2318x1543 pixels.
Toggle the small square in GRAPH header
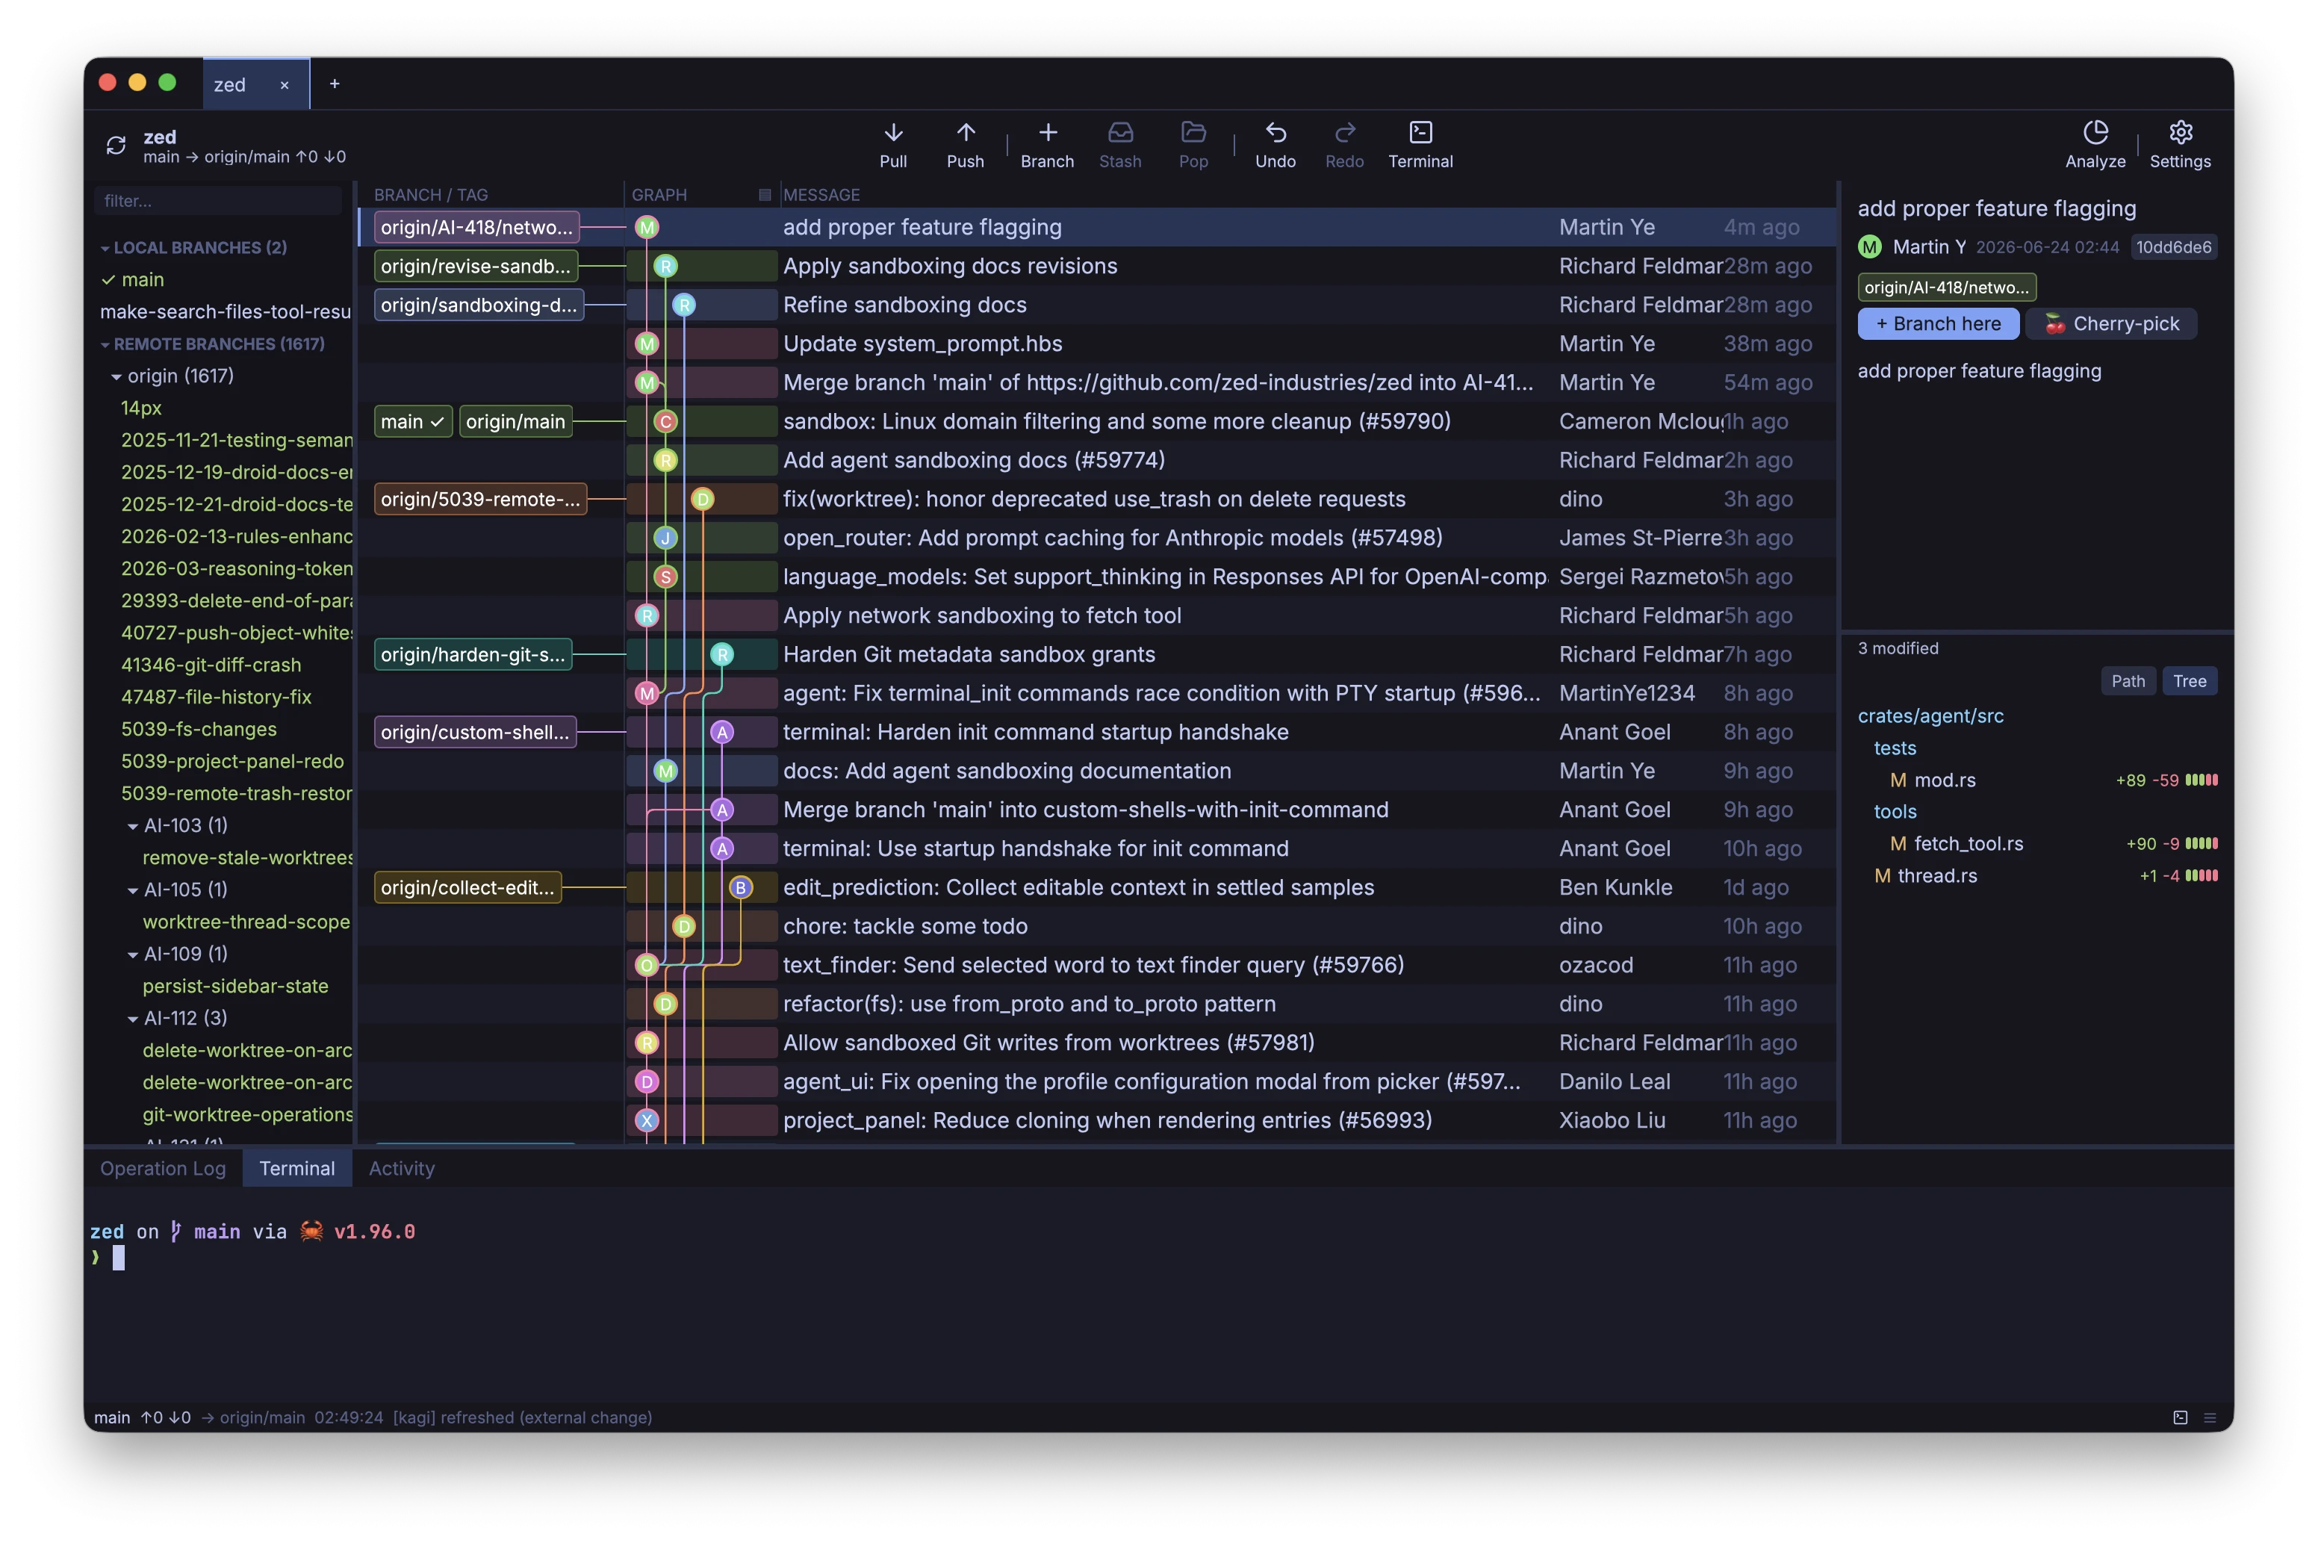point(765,195)
